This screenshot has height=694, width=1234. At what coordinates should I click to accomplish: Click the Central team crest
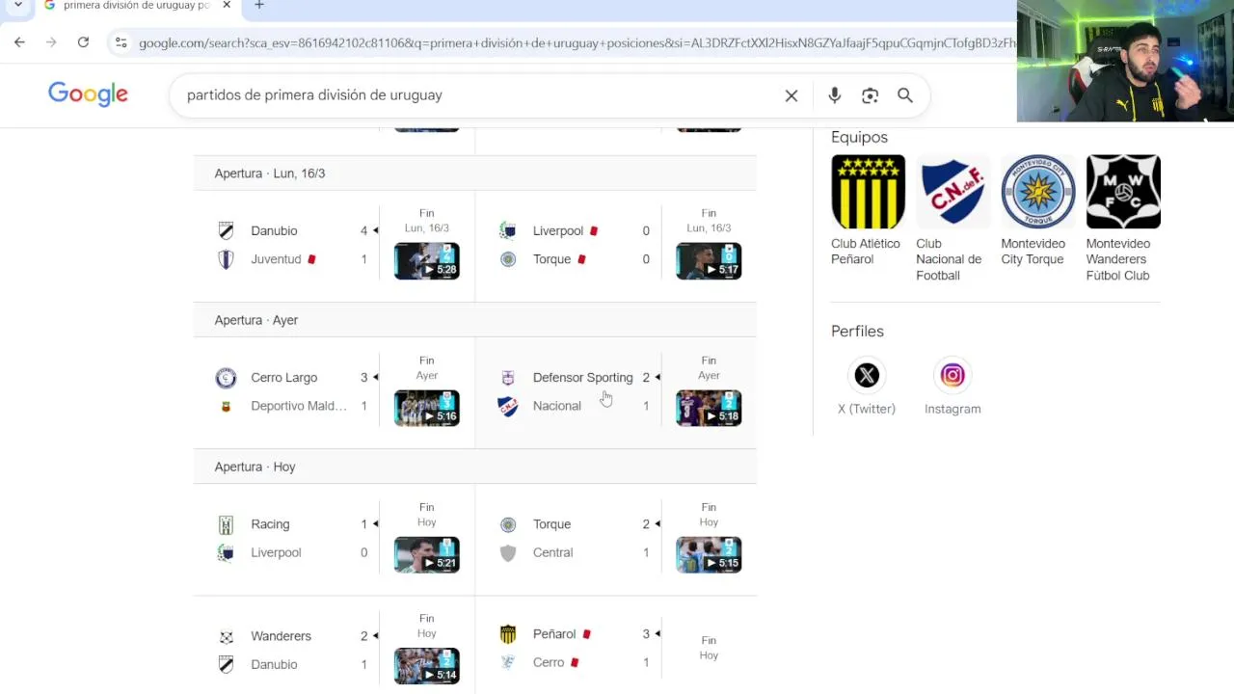(x=508, y=552)
